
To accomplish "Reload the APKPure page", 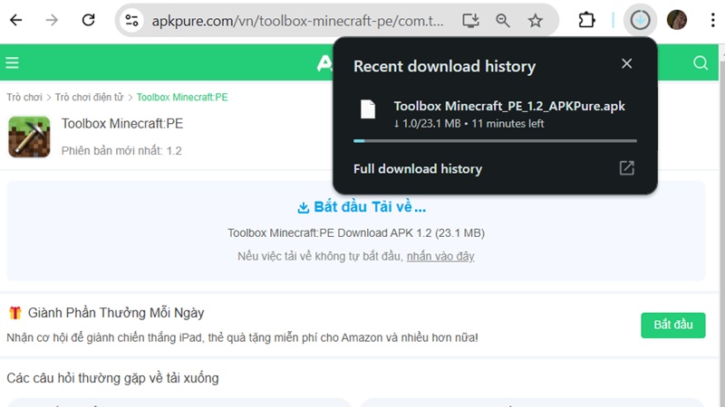I will pyautogui.click(x=88, y=20).
